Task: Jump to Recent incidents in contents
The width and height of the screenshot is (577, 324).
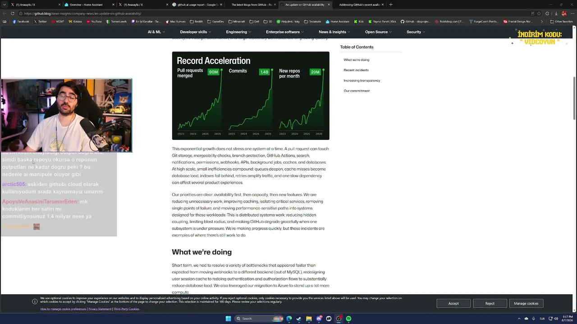Action: coord(356,70)
